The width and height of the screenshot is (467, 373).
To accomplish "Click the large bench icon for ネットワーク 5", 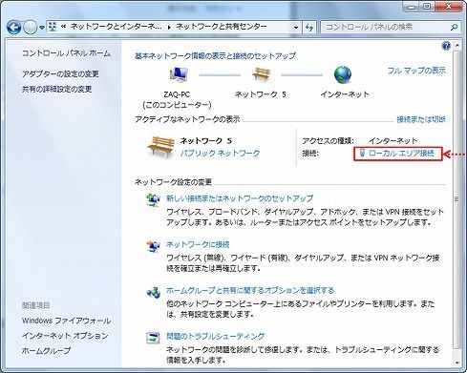I will (x=161, y=147).
